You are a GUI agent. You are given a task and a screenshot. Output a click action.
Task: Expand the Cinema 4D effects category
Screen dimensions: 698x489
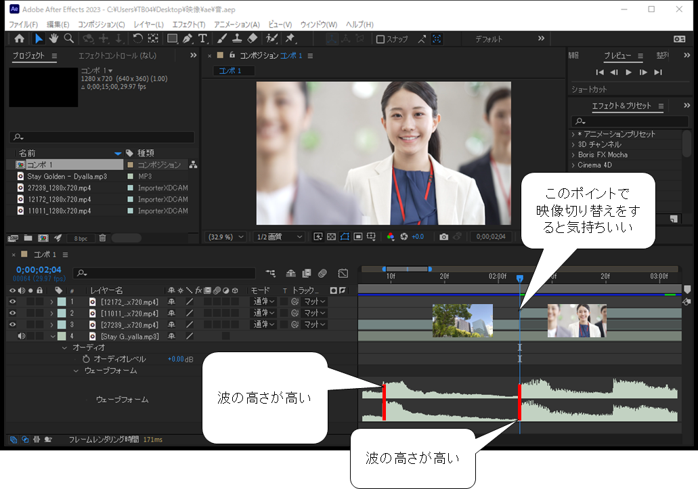point(573,165)
